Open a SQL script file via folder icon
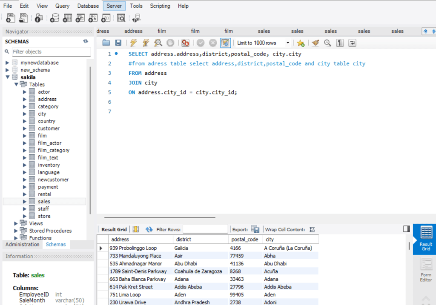 106,43
